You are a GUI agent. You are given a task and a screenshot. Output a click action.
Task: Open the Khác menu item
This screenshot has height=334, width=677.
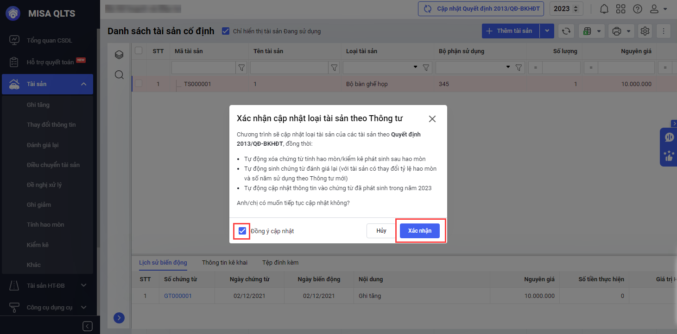pos(34,265)
